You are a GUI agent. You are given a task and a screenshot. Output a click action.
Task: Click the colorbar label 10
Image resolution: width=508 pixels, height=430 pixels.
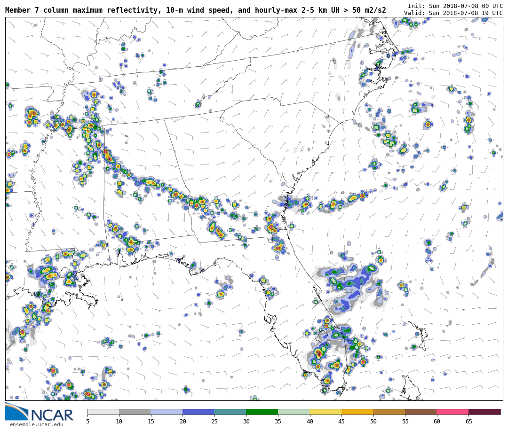point(119,421)
